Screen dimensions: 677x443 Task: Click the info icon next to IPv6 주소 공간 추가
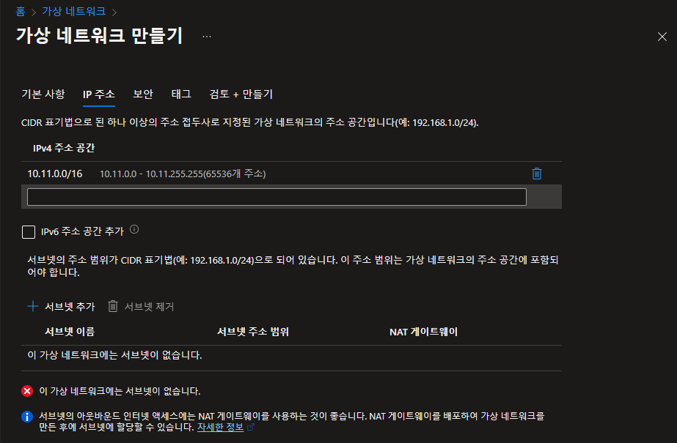tap(134, 229)
